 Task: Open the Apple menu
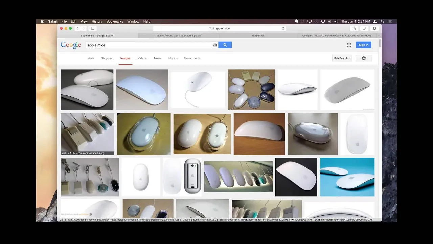point(42,21)
